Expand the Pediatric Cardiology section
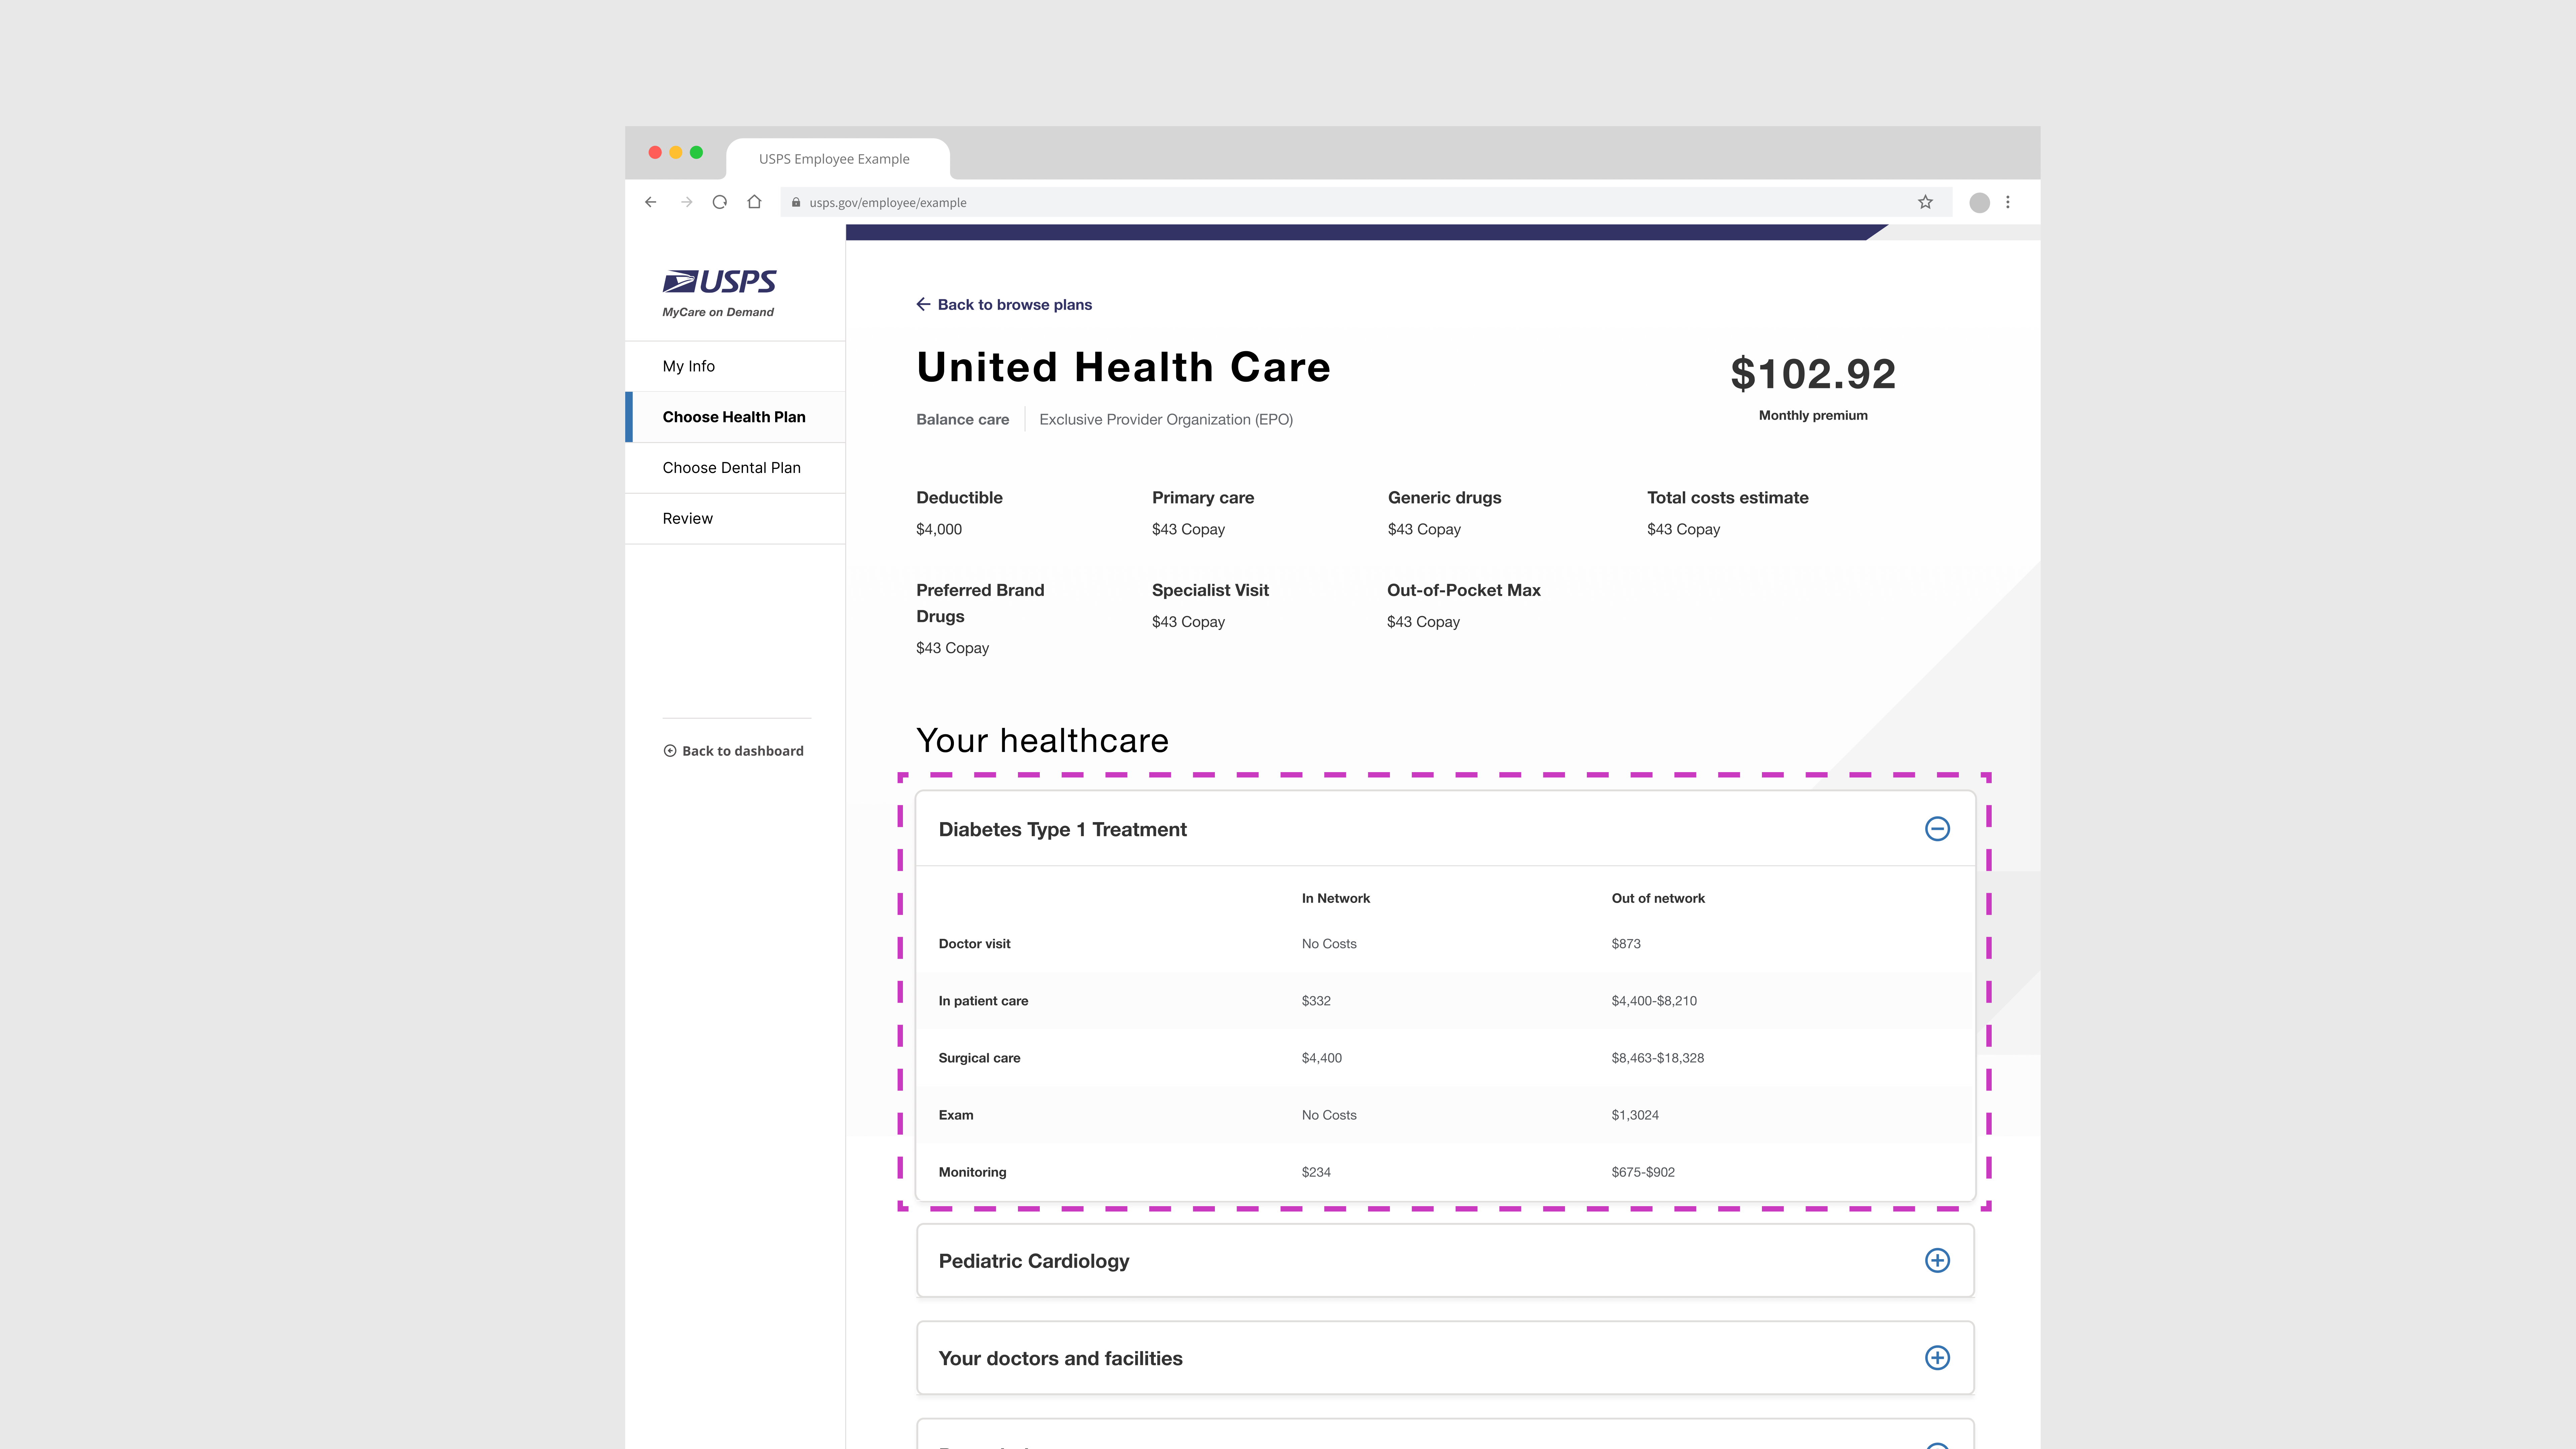 [x=1937, y=1260]
